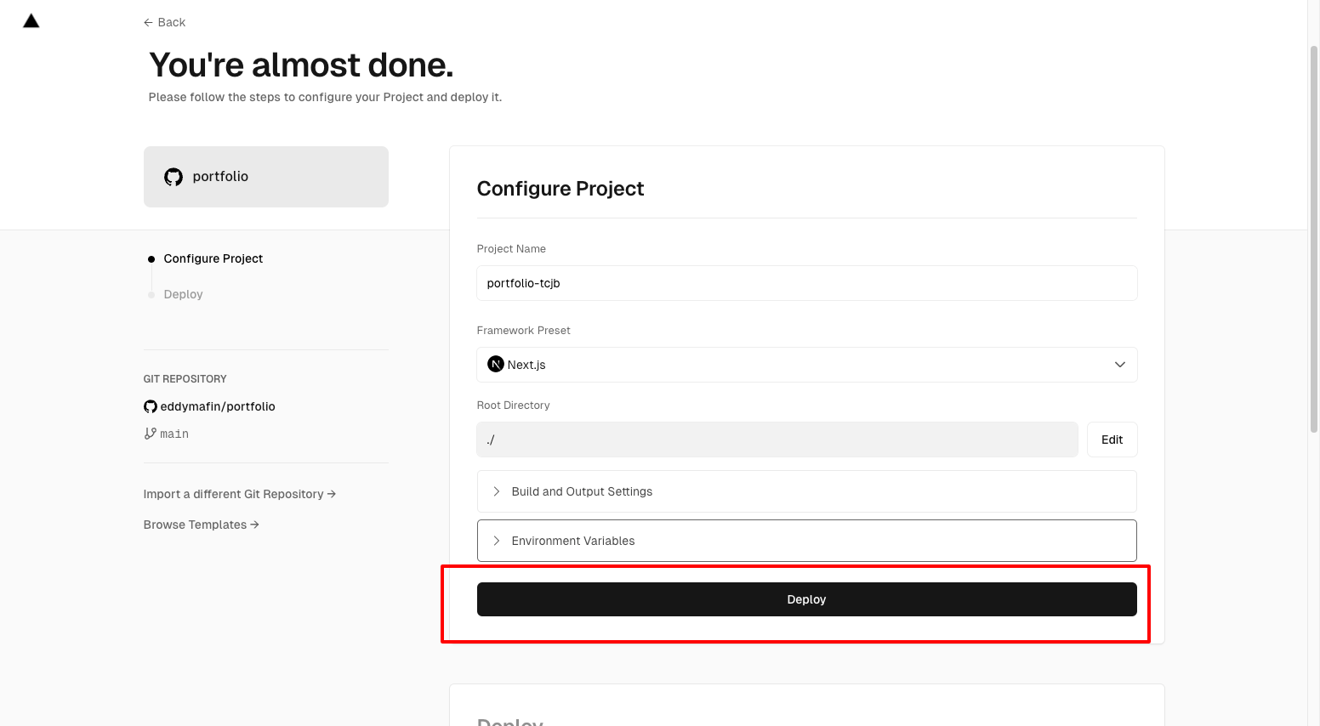The image size is (1320, 726).
Task: Click chevron arrow beside Environment Variables
Action: click(x=497, y=541)
